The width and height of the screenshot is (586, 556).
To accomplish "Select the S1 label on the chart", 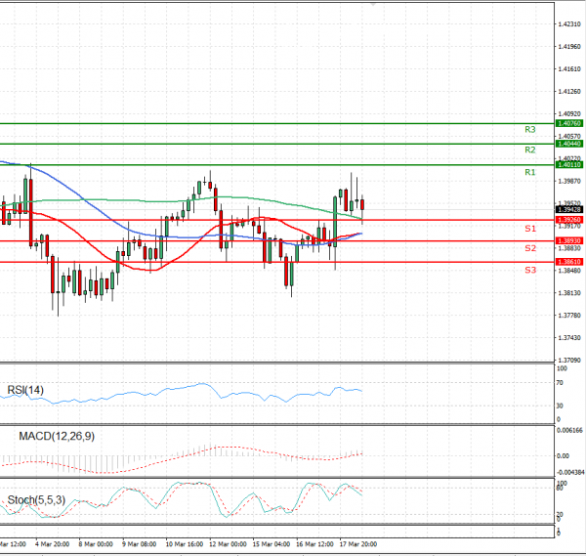I will pyautogui.click(x=530, y=229).
